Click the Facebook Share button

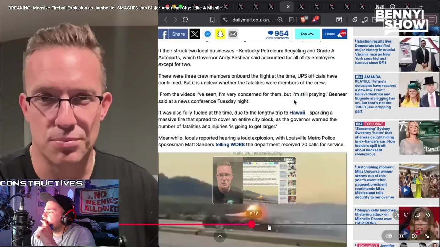pyautogui.click(x=173, y=34)
